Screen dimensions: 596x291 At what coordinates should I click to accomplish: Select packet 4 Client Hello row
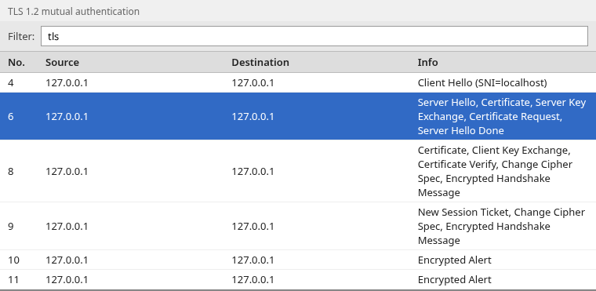tap(298, 82)
